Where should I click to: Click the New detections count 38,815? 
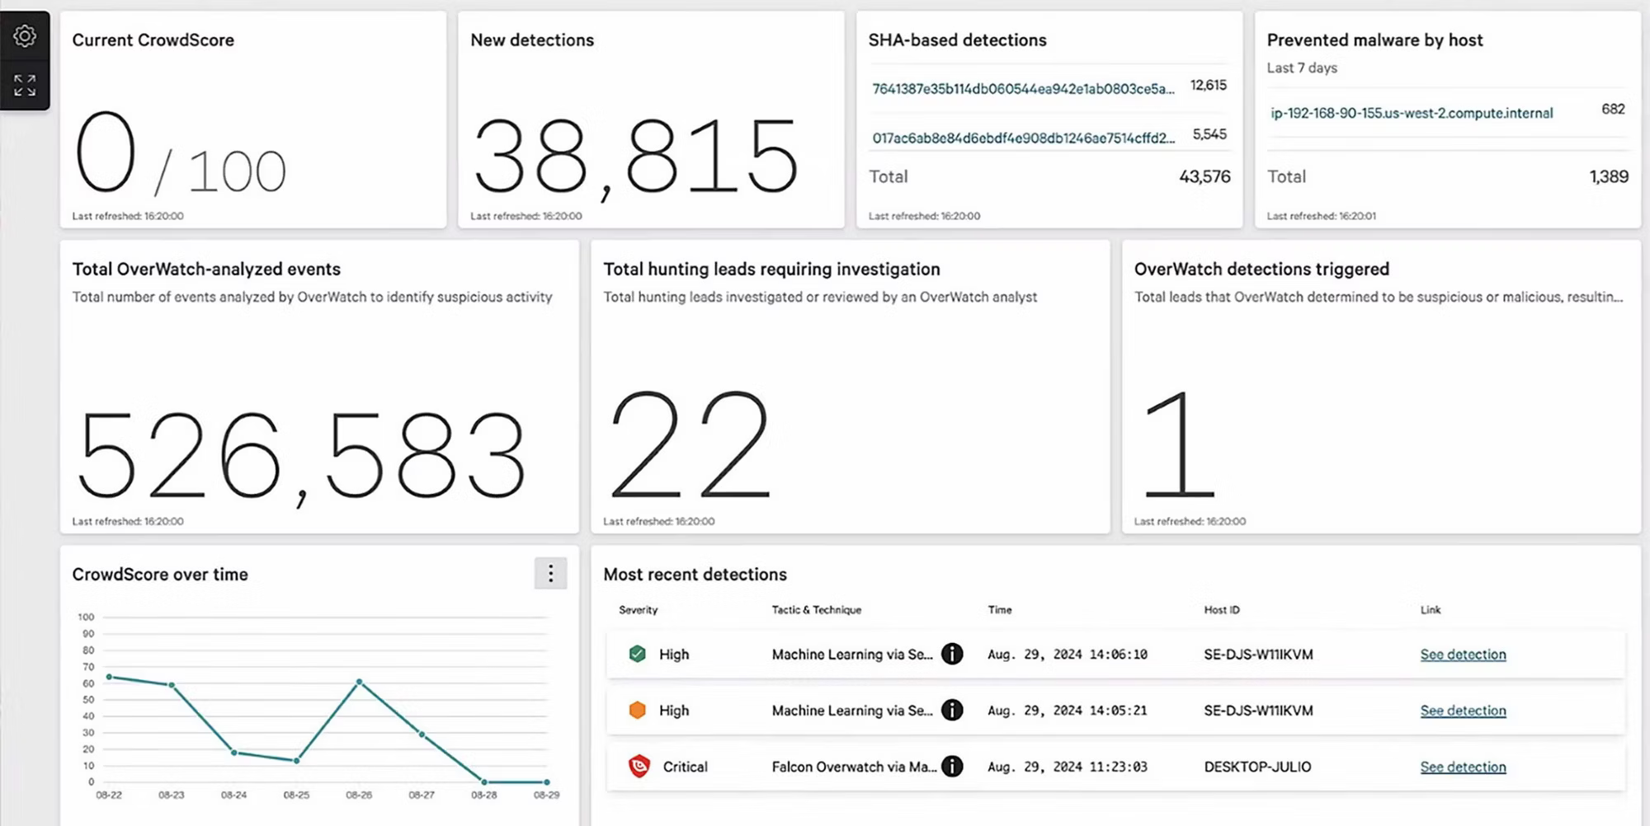click(635, 156)
